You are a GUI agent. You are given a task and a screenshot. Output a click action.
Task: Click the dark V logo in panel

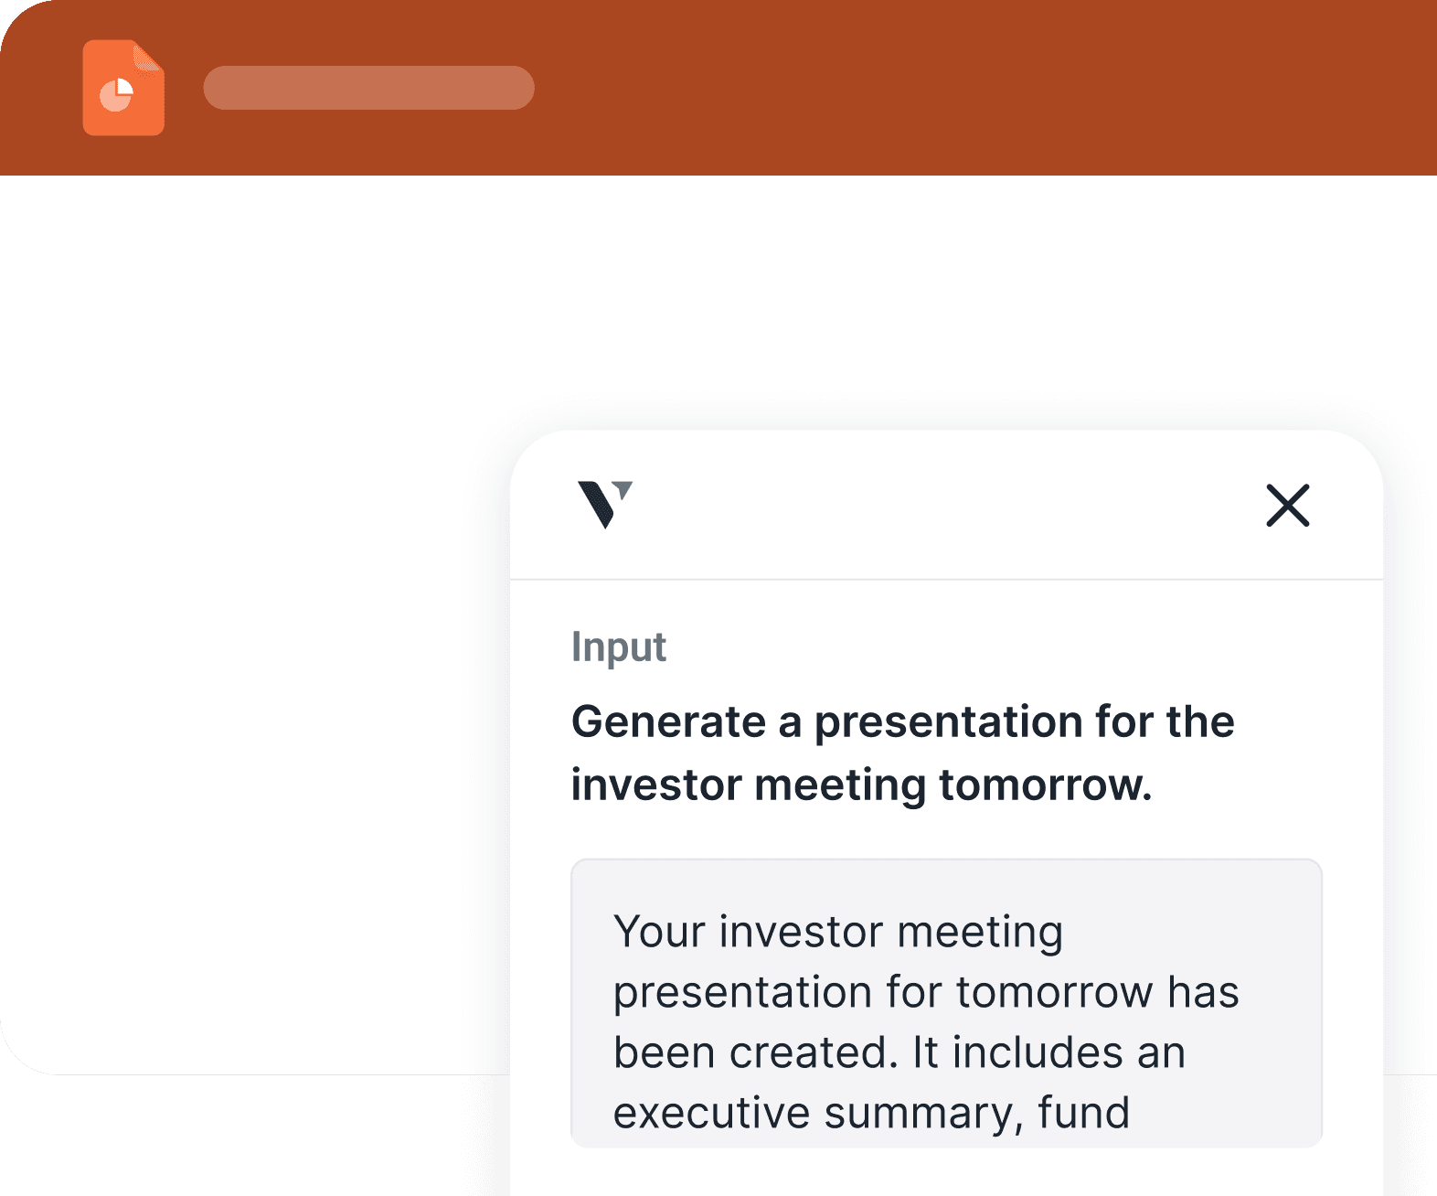[604, 505]
